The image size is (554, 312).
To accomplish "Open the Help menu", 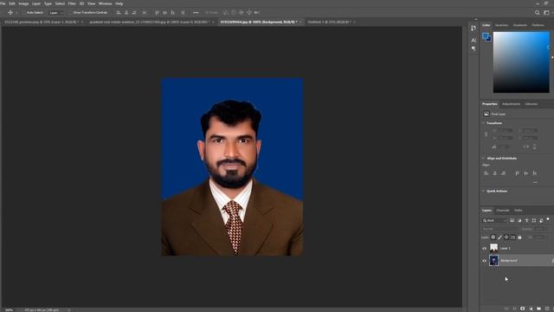I will tap(119, 3).
